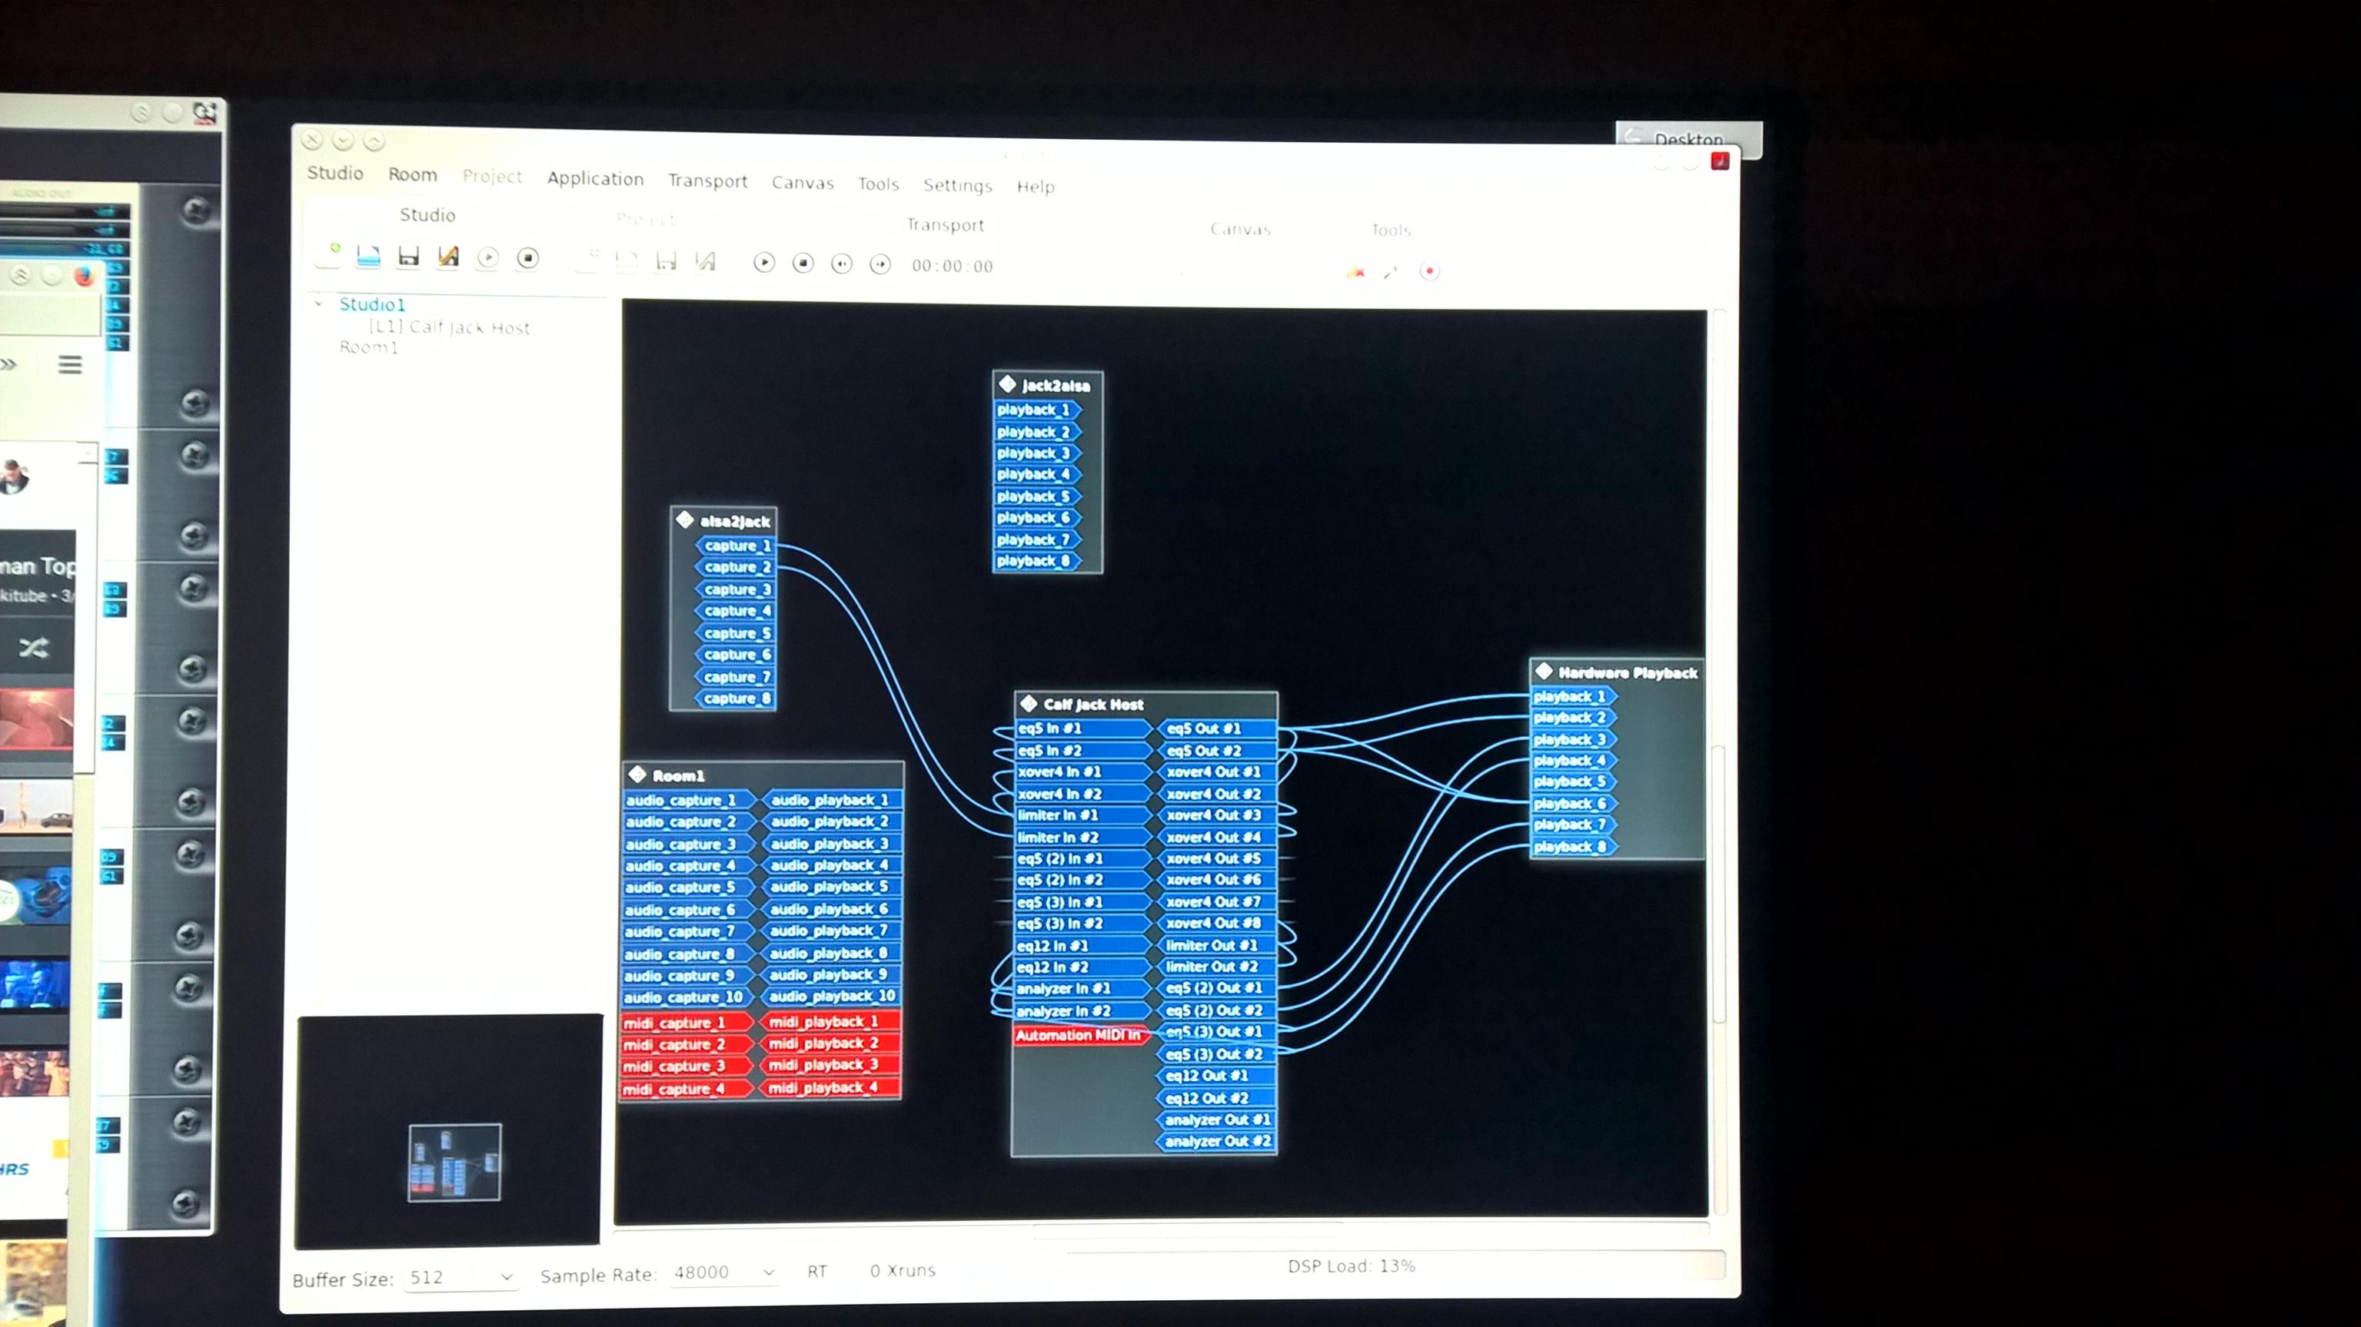Click the greyed-out Load Project icon
The width and height of the screenshot is (2361, 1327).
pyautogui.click(x=627, y=261)
